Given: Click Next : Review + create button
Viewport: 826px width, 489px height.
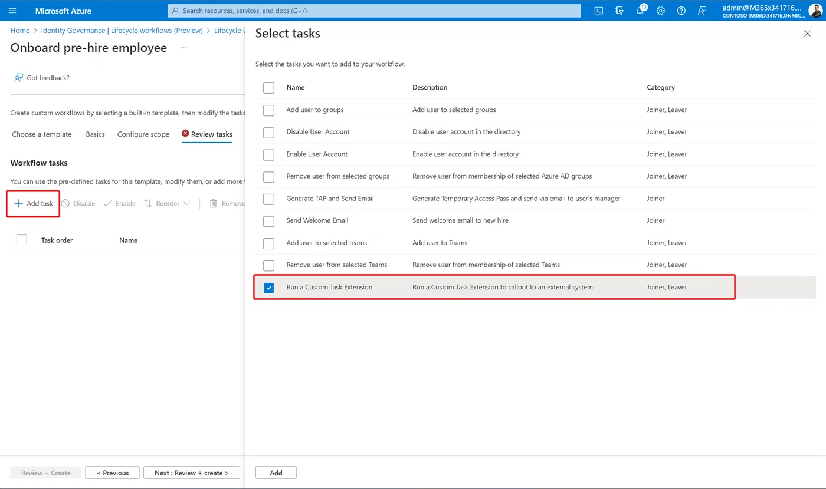Looking at the screenshot, I should click(192, 473).
